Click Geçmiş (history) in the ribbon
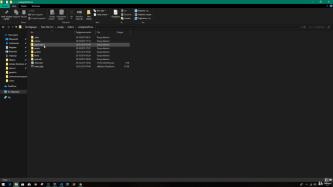Image resolution: width=333 pixels, height=187 pixels. (x=126, y=19)
